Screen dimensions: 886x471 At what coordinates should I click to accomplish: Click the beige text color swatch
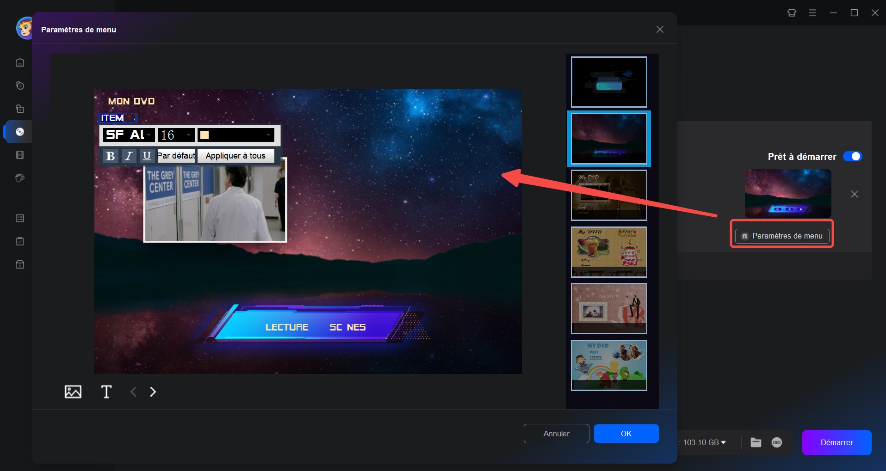click(x=204, y=135)
